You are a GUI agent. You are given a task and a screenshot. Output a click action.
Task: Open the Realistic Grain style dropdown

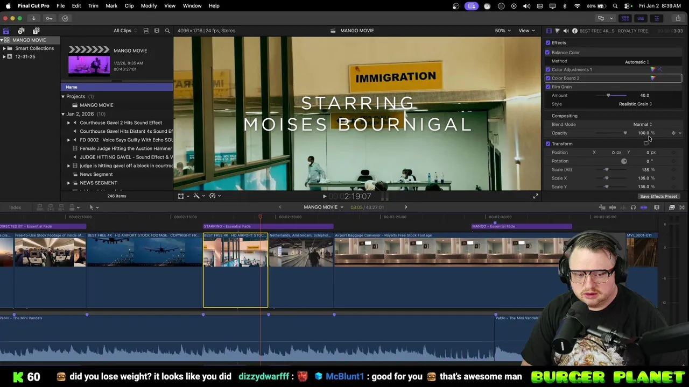click(x=635, y=104)
